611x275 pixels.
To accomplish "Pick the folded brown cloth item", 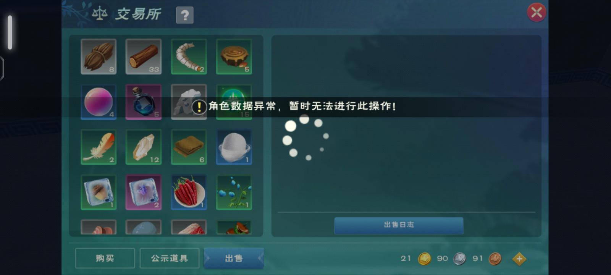I will pyautogui.click(x=189, y=147).
